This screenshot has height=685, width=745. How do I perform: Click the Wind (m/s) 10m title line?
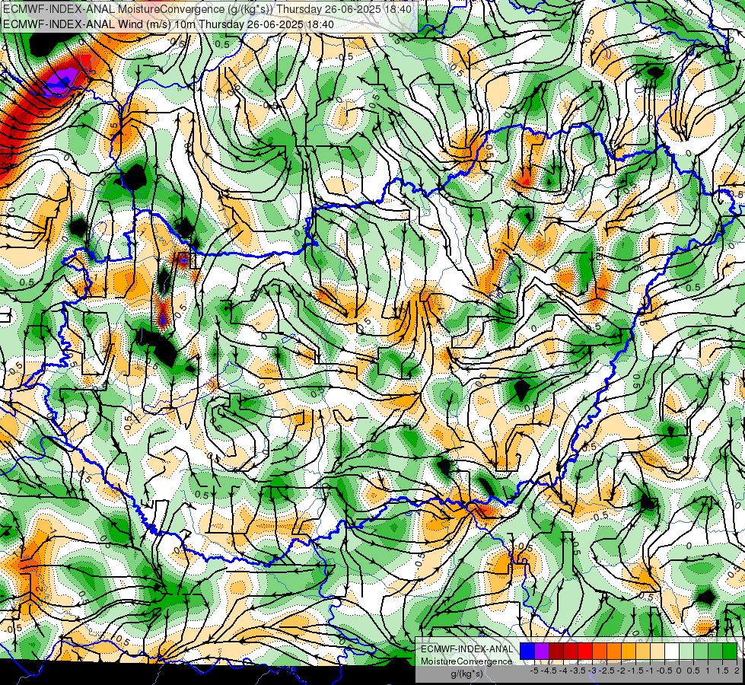[168, 24]
